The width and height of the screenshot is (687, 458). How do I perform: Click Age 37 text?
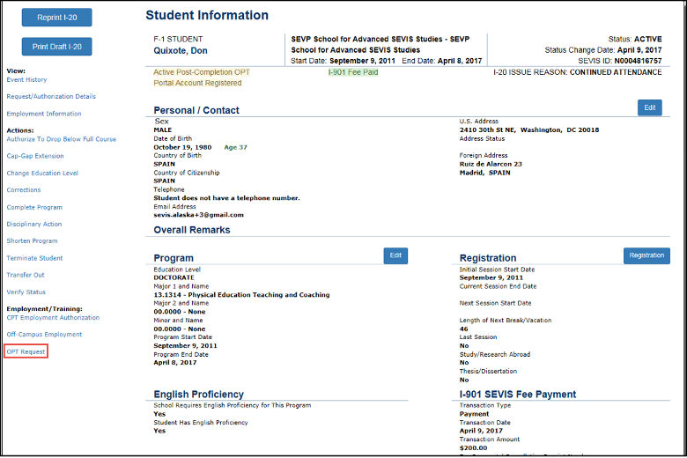coord(236,147)
